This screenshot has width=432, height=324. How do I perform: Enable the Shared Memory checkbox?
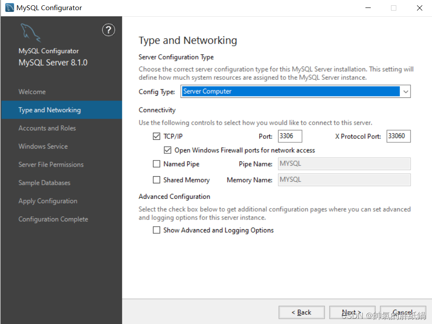tap(156, 180)
